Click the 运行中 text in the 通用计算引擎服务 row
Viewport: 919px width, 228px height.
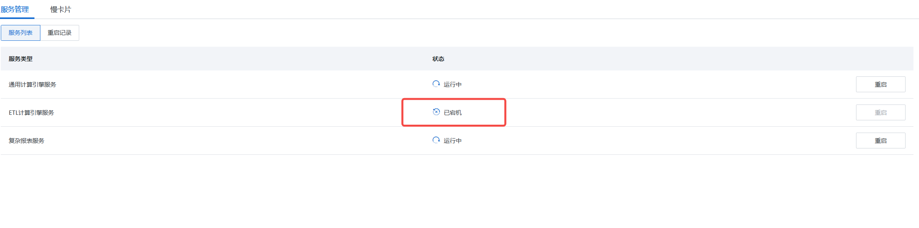(x=453, y=84)
